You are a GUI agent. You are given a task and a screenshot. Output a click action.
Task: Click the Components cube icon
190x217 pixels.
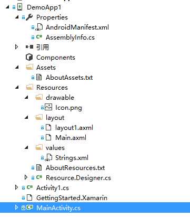[29, 57]
